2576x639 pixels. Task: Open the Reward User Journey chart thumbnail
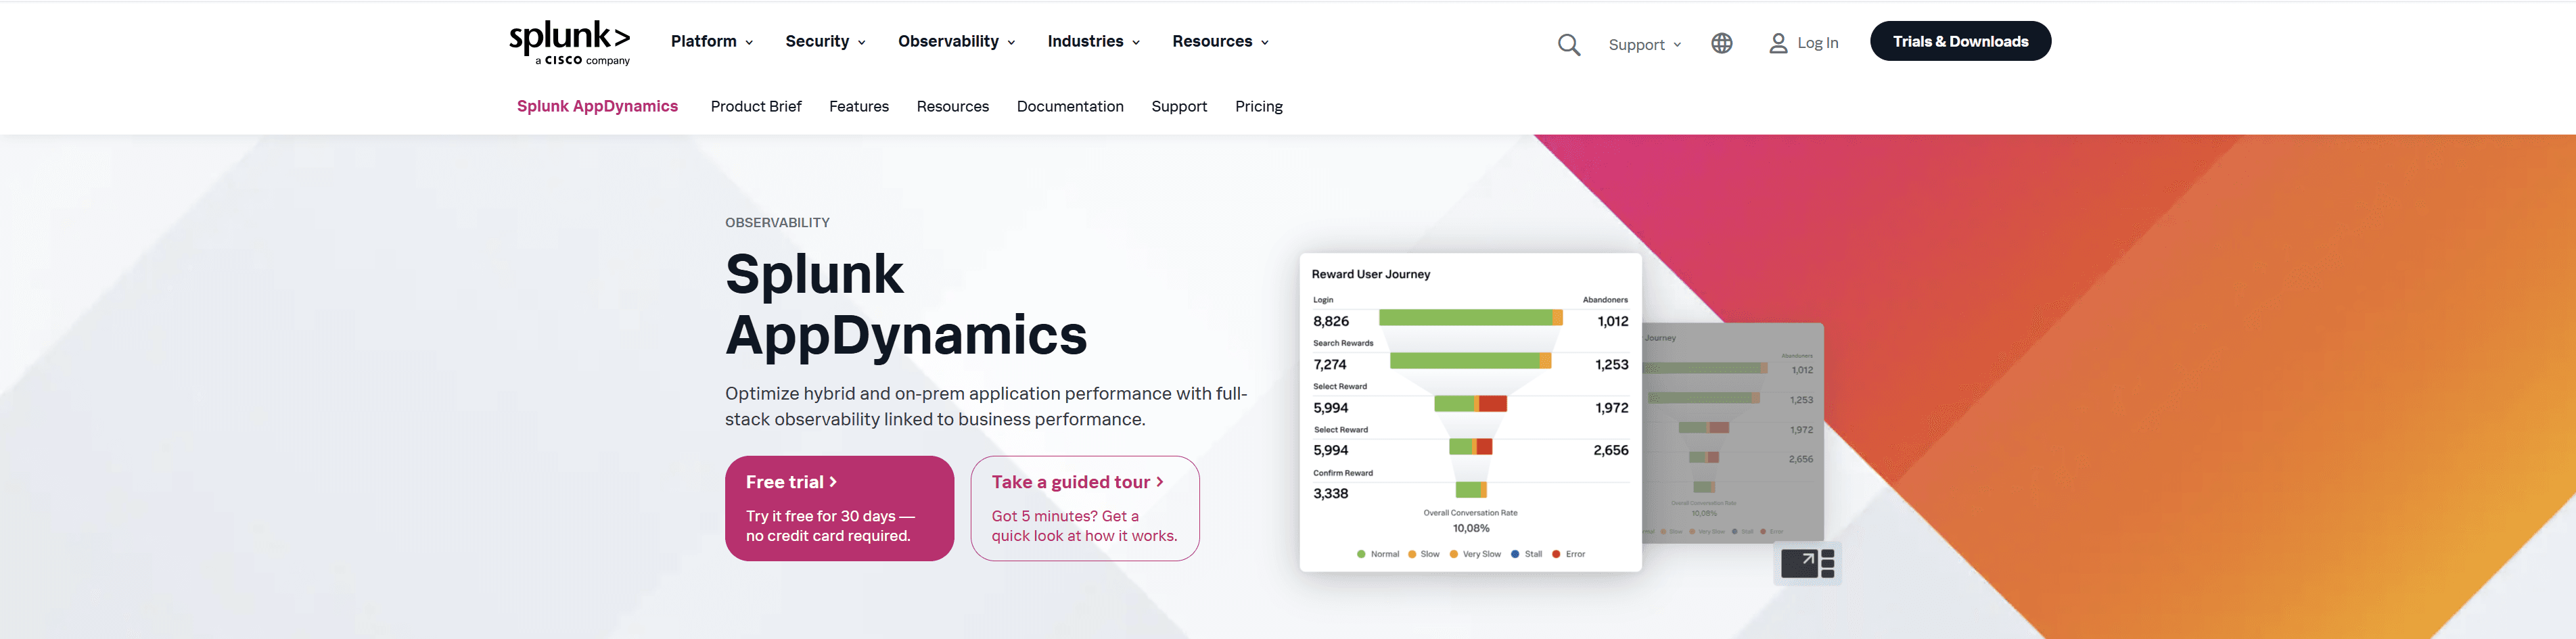pos(1469,412)
